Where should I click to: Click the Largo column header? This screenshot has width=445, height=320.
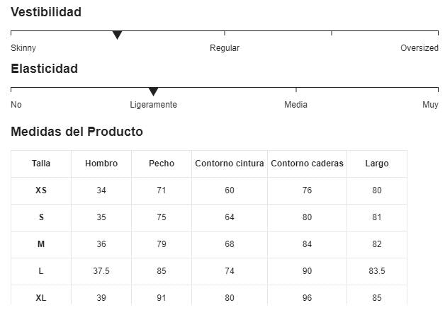tap(377, 164)
